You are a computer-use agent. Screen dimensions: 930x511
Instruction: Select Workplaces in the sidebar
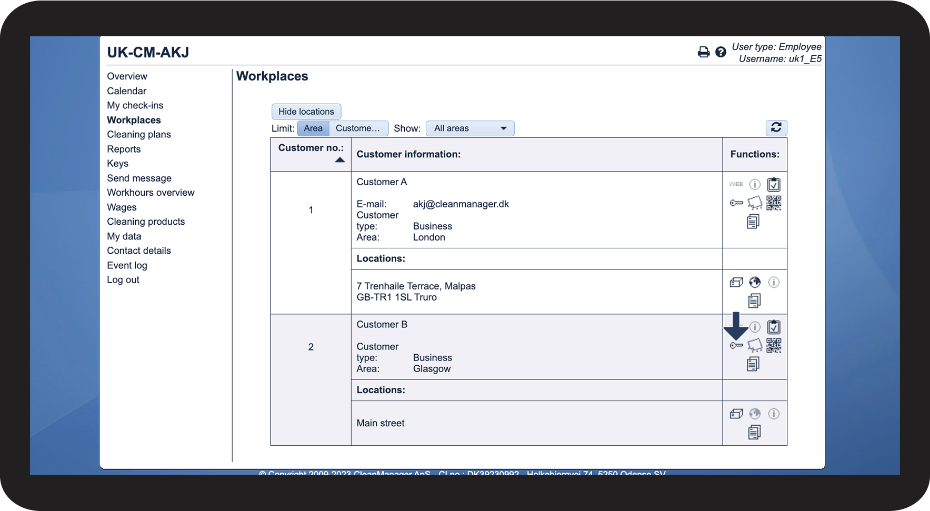134,120
